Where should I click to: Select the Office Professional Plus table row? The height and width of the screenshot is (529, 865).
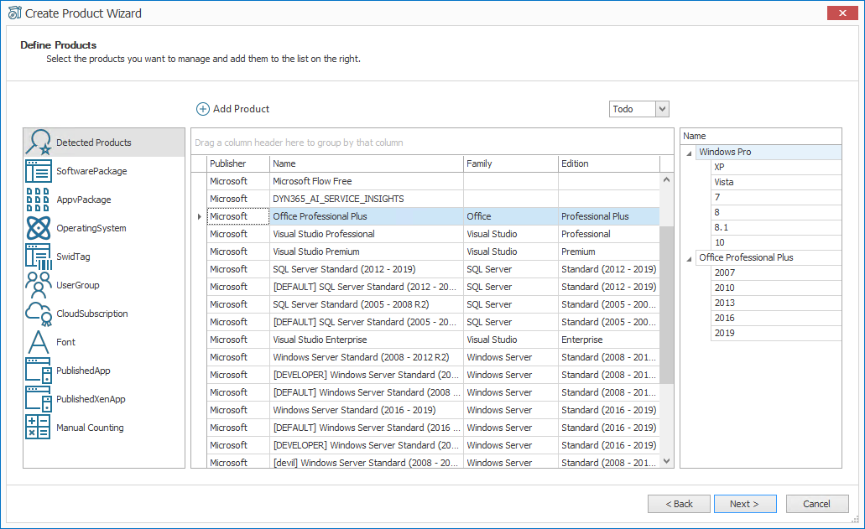click(x=433, y=216)
